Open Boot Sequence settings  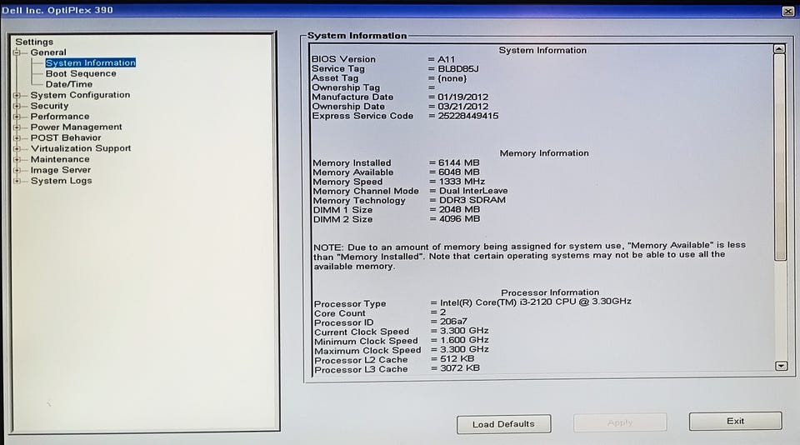(x=81, y=73)
